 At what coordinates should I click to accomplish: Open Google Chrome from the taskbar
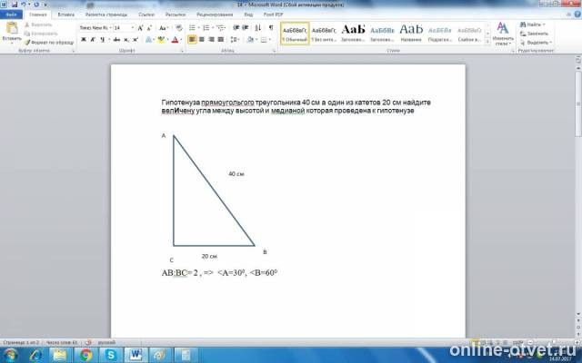85,355
